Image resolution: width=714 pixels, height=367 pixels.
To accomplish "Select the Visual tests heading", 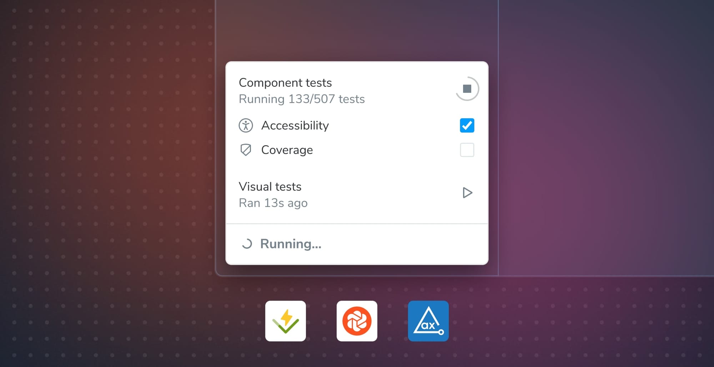I will pos(270,187).
